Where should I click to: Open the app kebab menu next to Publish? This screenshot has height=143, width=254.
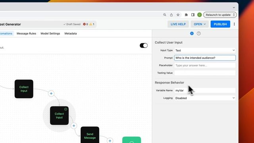[x=234, y=24]
